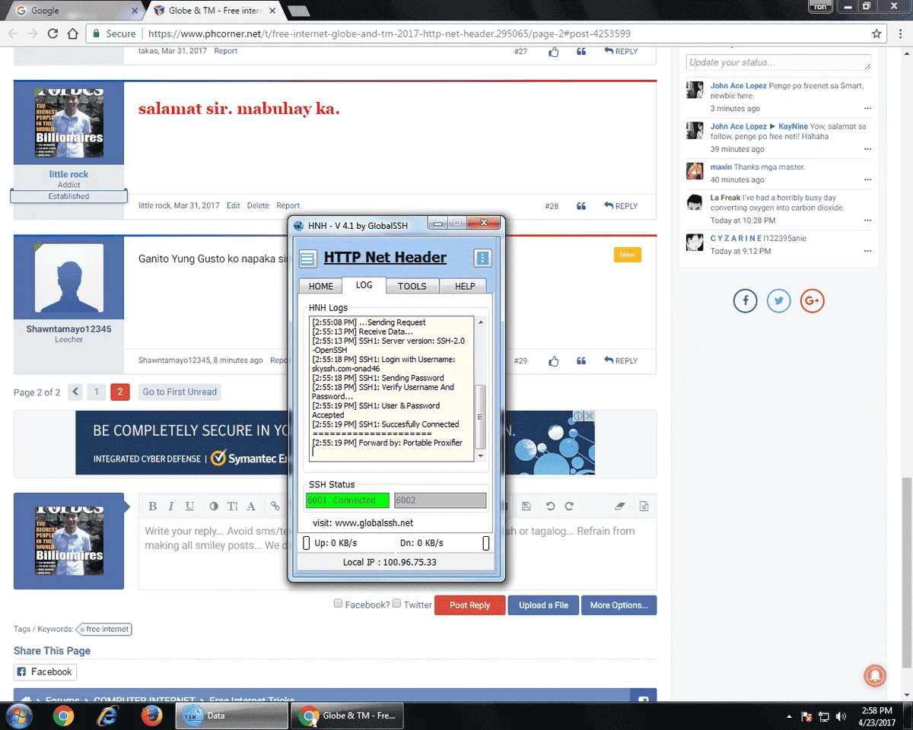The width and height of the screenshot is (913, 730).
Task: Click Go to First Unread button
Action: tap(180, 392)
